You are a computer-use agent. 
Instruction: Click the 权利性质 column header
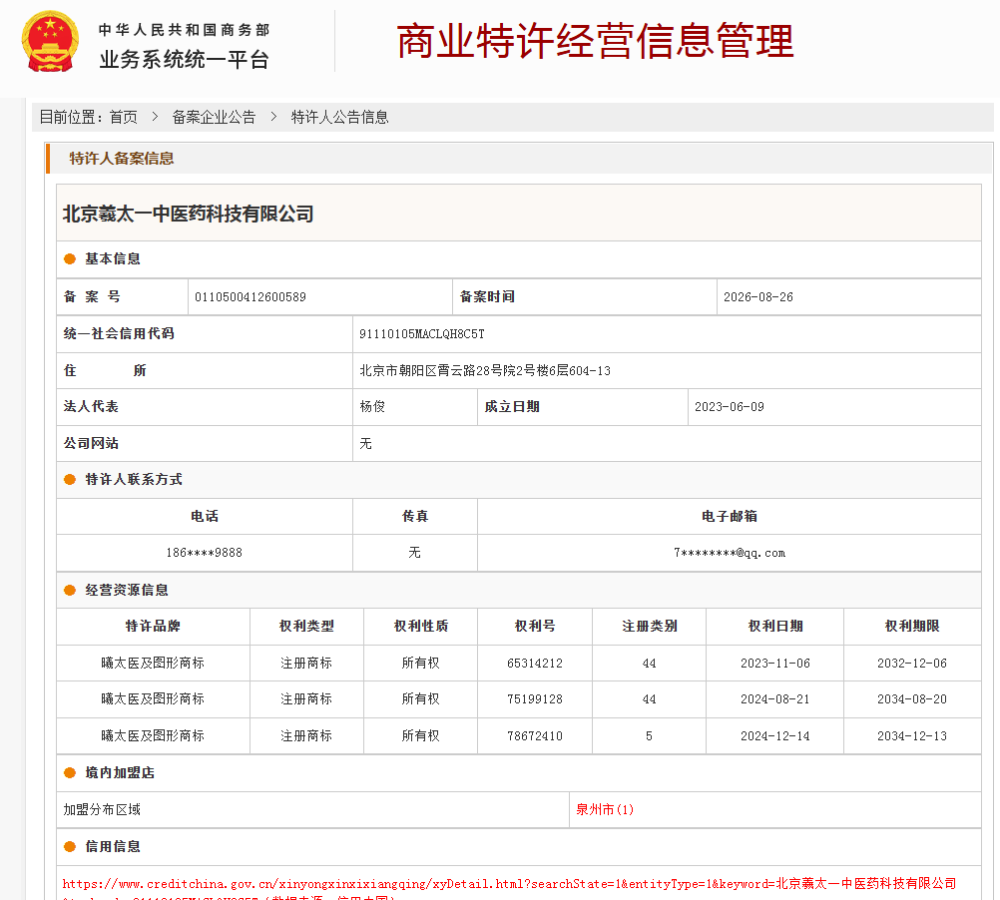pos(421,626)
